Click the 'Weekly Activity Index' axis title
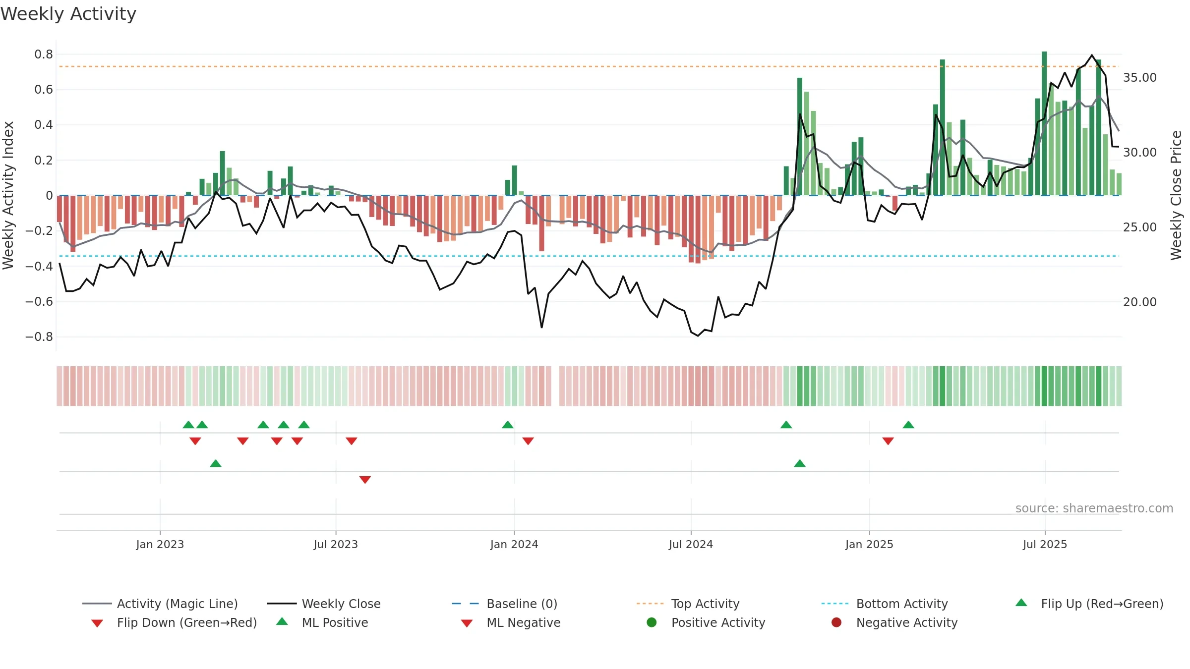Image resolution: width=1190 pixels, height=669 pixels. pos(8,195)
